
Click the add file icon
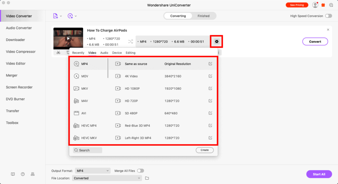55,16
